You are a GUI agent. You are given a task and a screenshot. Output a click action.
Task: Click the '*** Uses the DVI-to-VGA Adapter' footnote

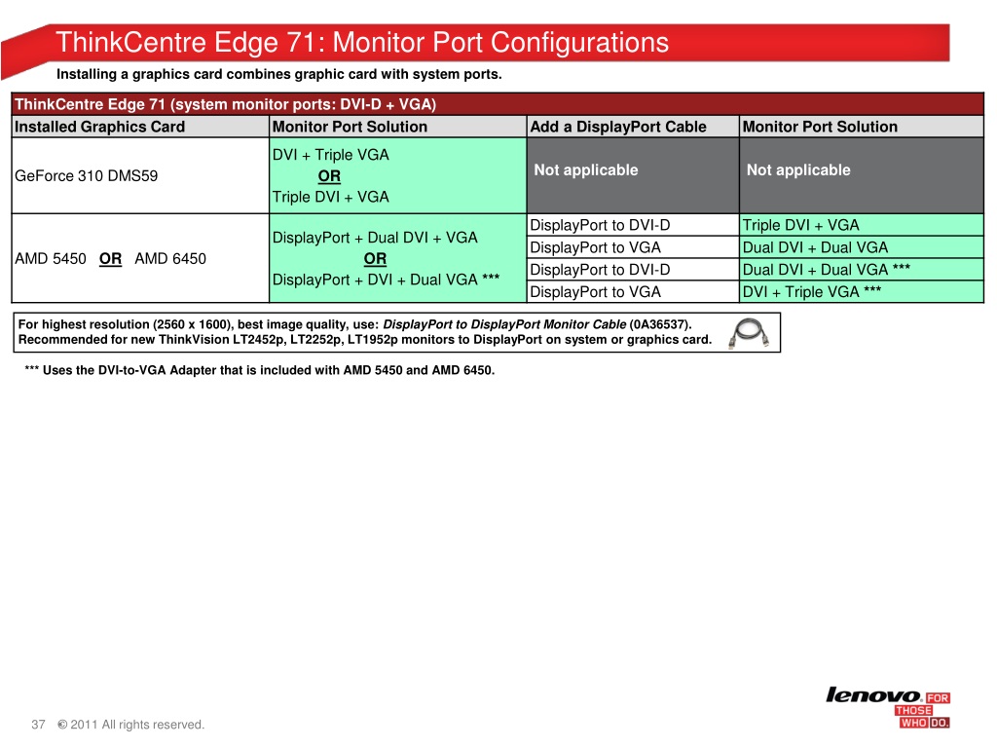point(259,370)
